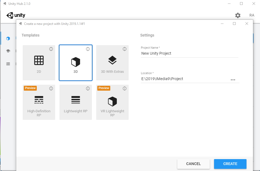The width and height of the screenshot is (260, 171).
Task: Create the new Unity project
Action: (x=230, y=164)
